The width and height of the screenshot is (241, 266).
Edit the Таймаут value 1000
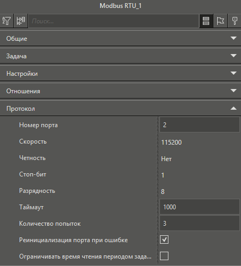click(200, 207)
